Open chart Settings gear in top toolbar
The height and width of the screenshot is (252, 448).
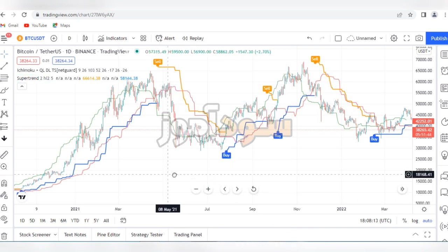coord(394,38)
